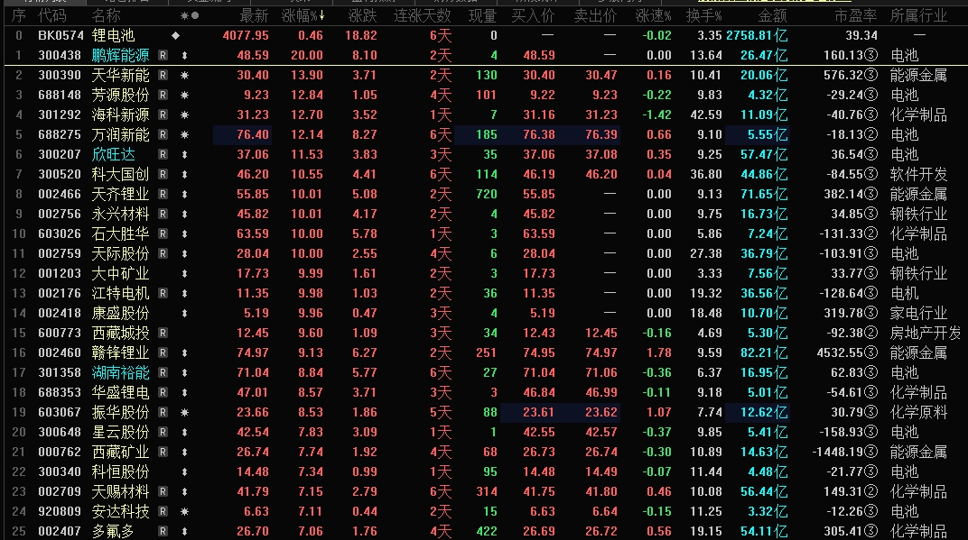Image resolution: width=968 pixels, height=540 pixels.
Task: Sort by the 所属行业 column header
Action: 918,15
